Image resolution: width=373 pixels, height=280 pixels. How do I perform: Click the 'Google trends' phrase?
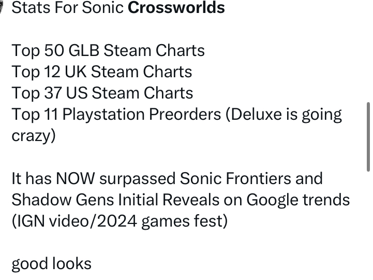coord(298,200)
